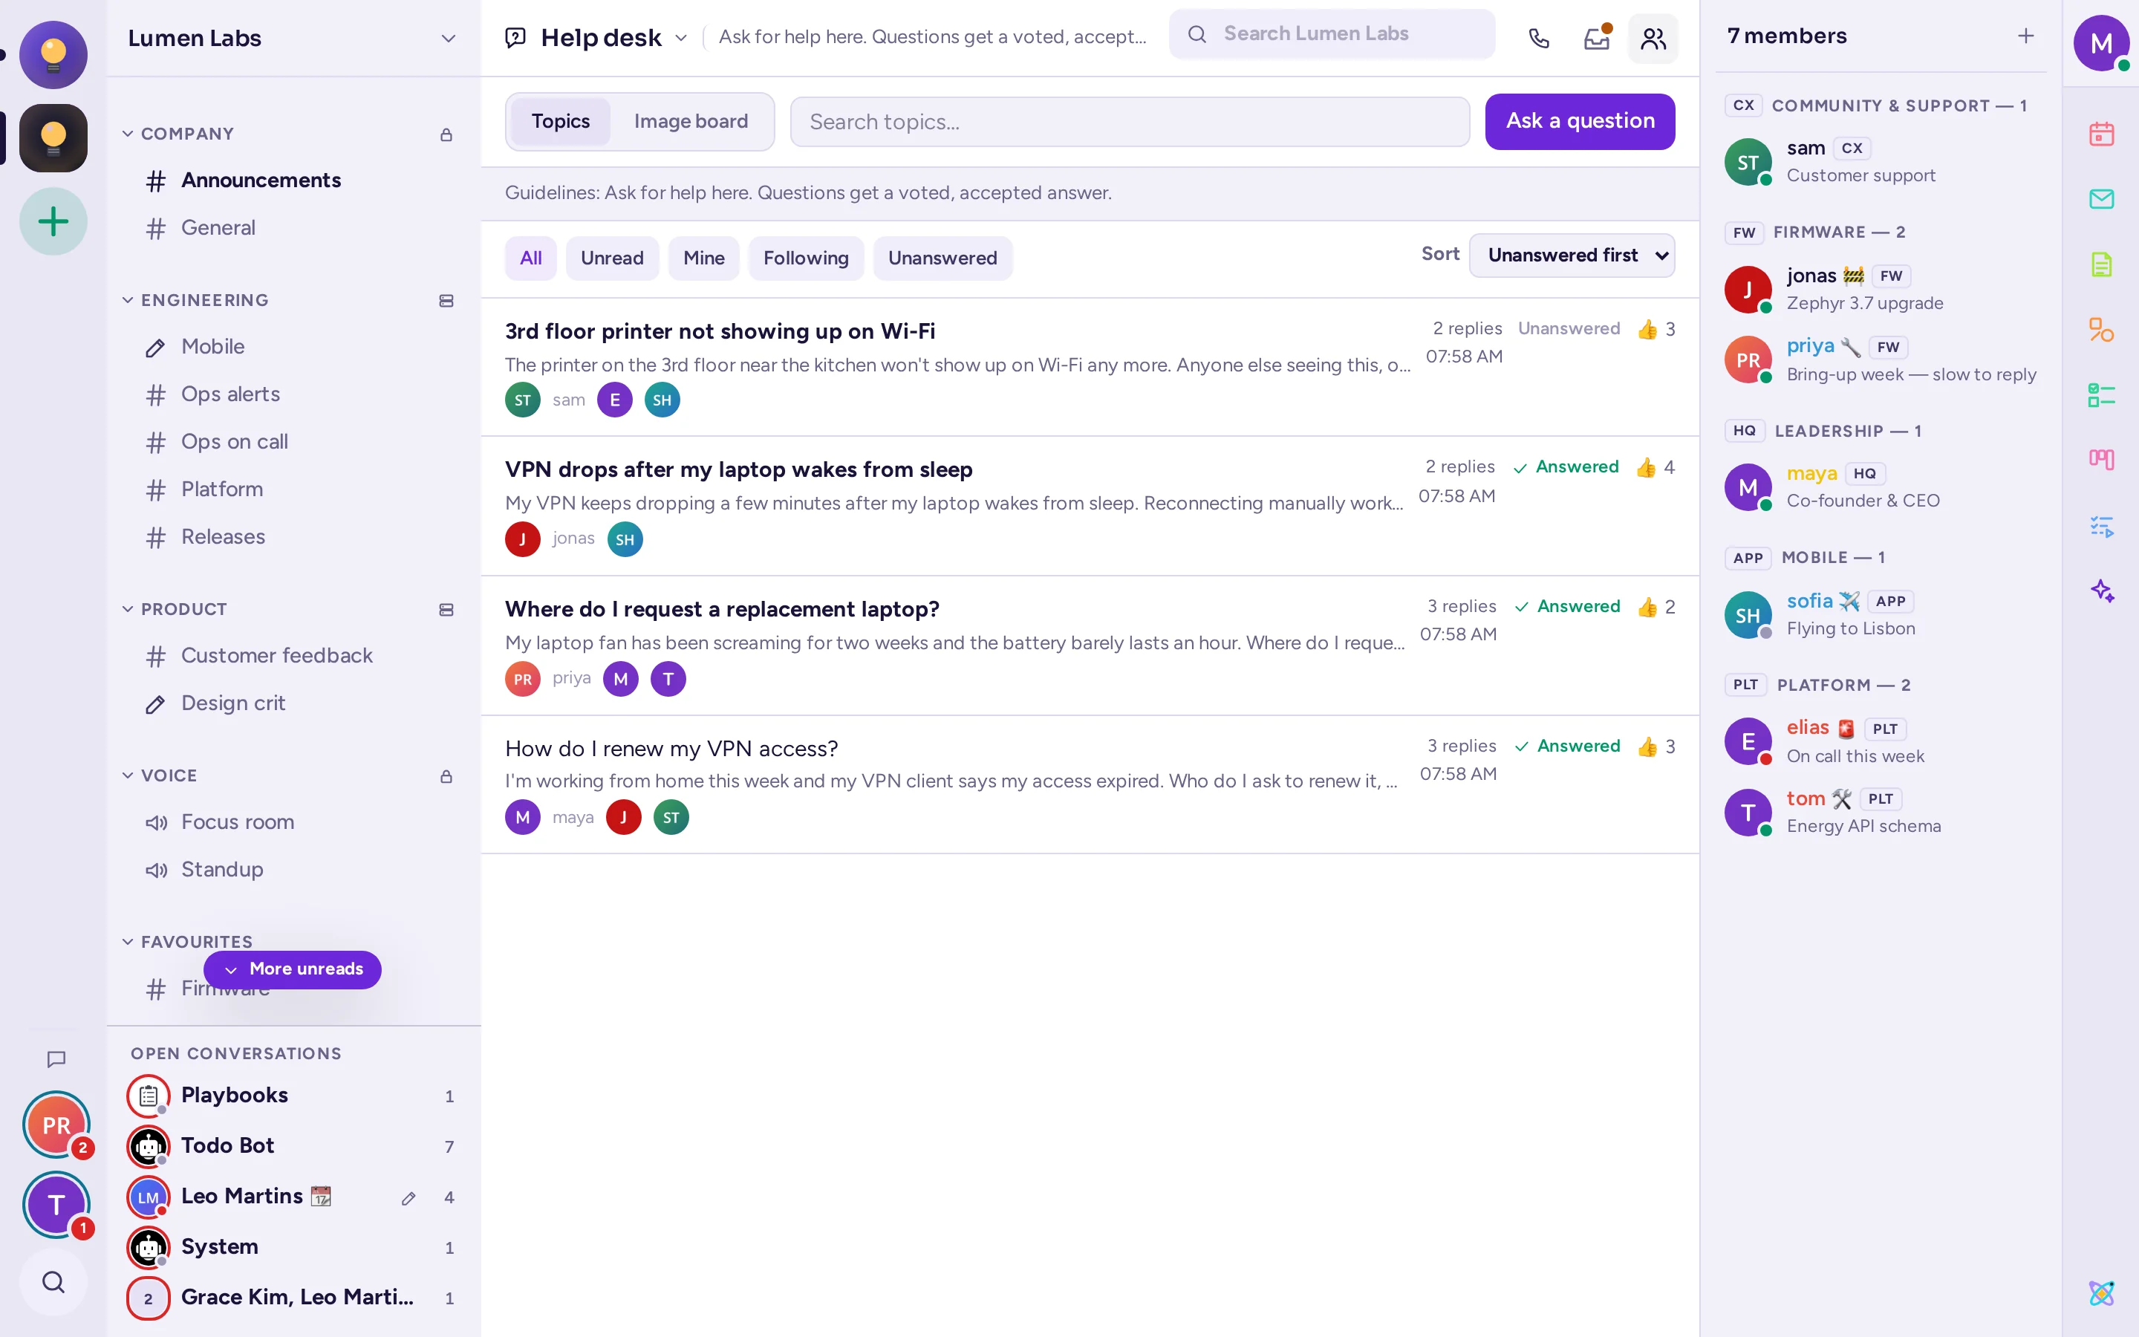Open the Ops alerts channel
The height and width of the screenshot is (1337, 2139).
(293, 394)
